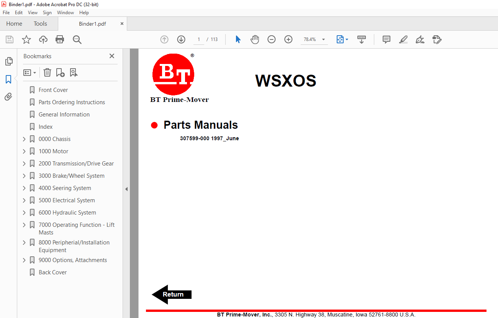
Task: Open the Sign document pen tool
Action: click(420, 39)
